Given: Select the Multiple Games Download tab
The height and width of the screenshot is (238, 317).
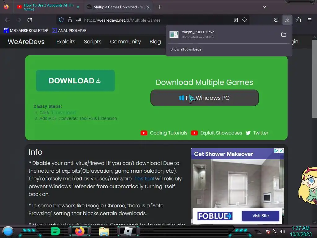Looking at the screenshot, I should (118, 7).
